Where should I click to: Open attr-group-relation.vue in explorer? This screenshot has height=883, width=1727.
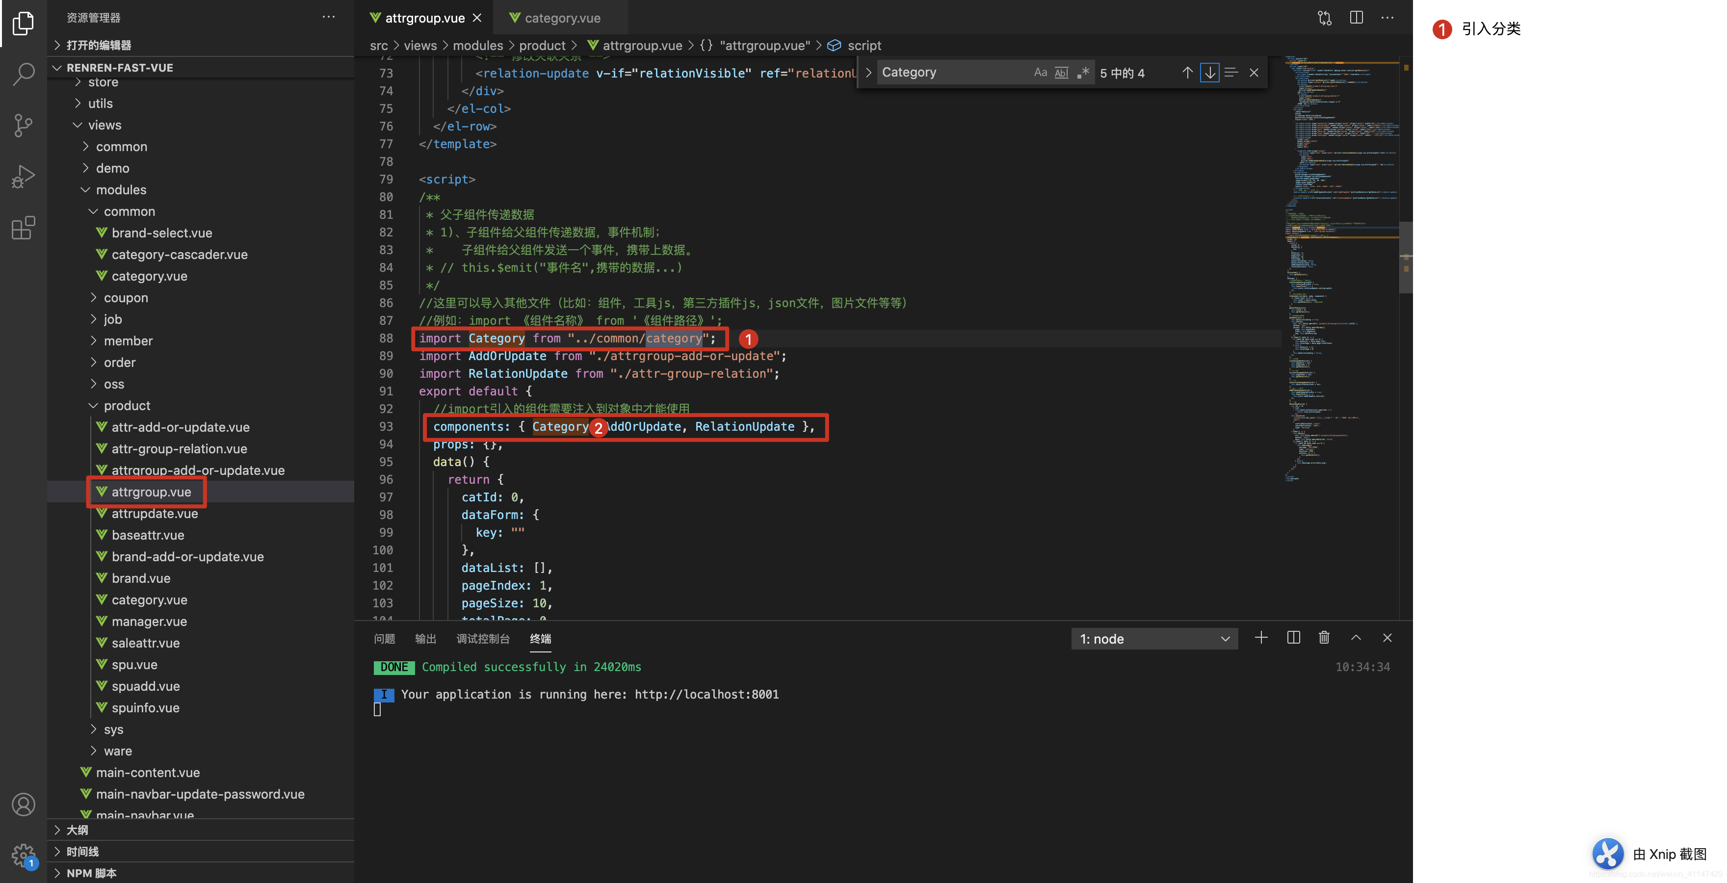click(179, 448)
